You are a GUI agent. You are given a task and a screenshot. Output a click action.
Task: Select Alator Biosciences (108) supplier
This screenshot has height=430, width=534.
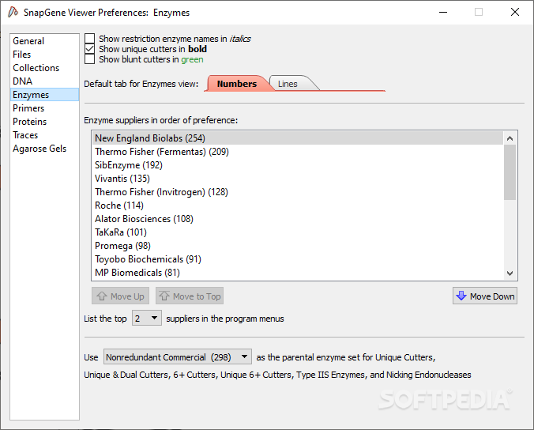point(298,219)
